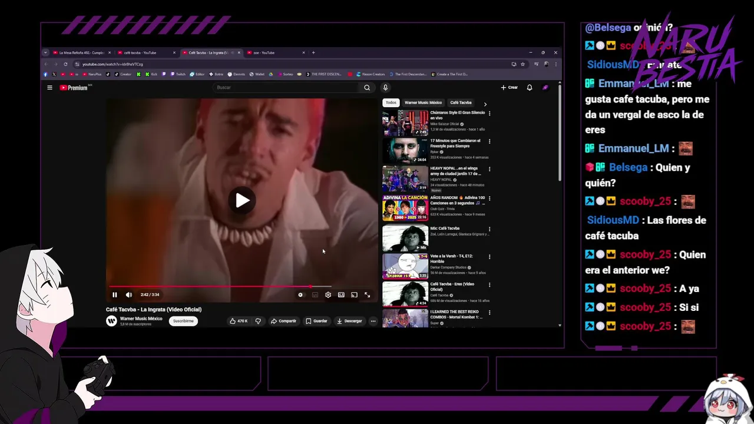
Task: Open the tab search dropdown arrow
Action: pos(45,52)
